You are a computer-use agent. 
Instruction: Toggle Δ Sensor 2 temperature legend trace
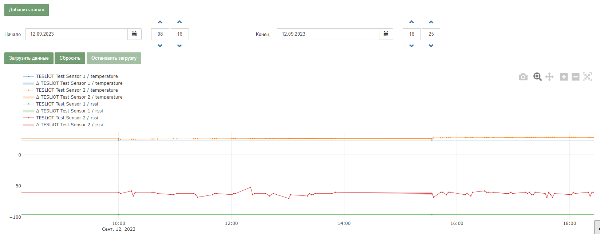[x=73, y=97]
